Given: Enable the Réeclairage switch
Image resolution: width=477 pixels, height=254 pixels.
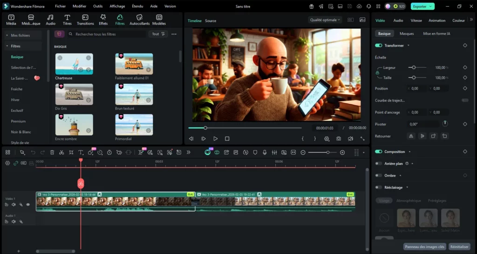Looking at the screenshot, I should pyautogui.click(x=378, y=187).
